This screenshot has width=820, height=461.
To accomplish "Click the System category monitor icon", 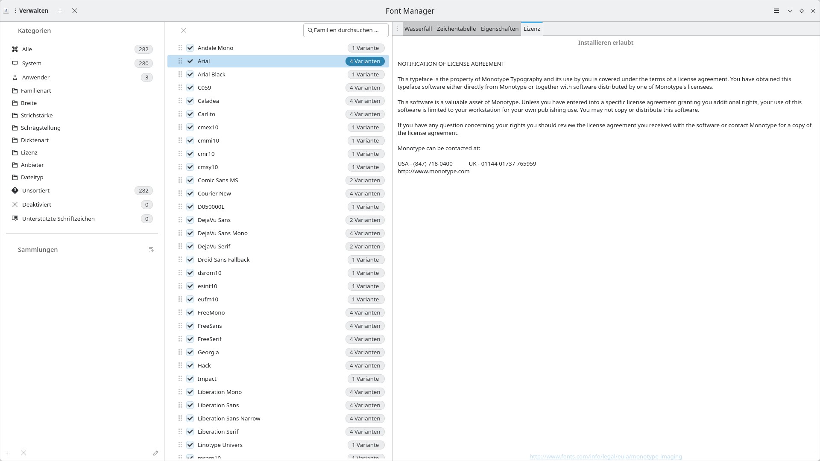I will (15, 63).
